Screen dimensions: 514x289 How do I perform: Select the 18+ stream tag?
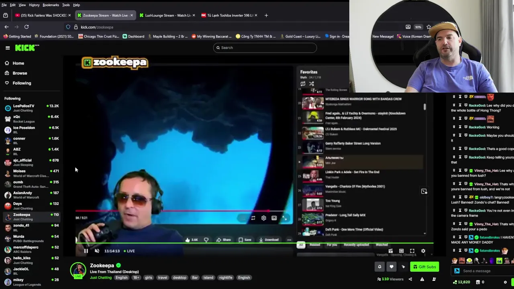(x=136, y=278)
